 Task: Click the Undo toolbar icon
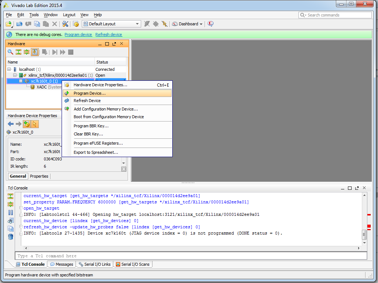point(19,24)
